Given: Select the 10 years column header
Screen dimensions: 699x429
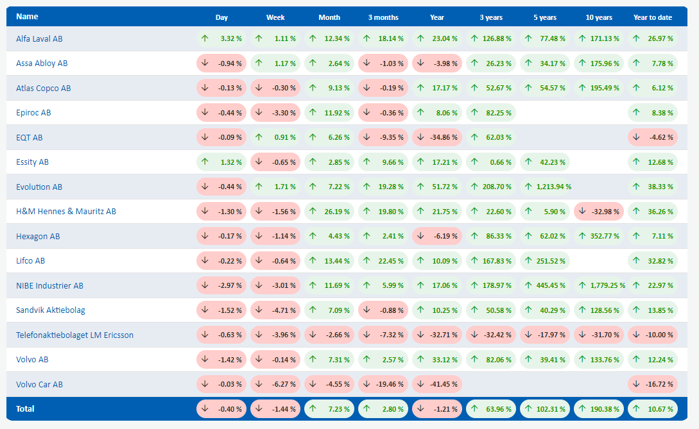Looking at the screenshot, I should coord(599,17).
